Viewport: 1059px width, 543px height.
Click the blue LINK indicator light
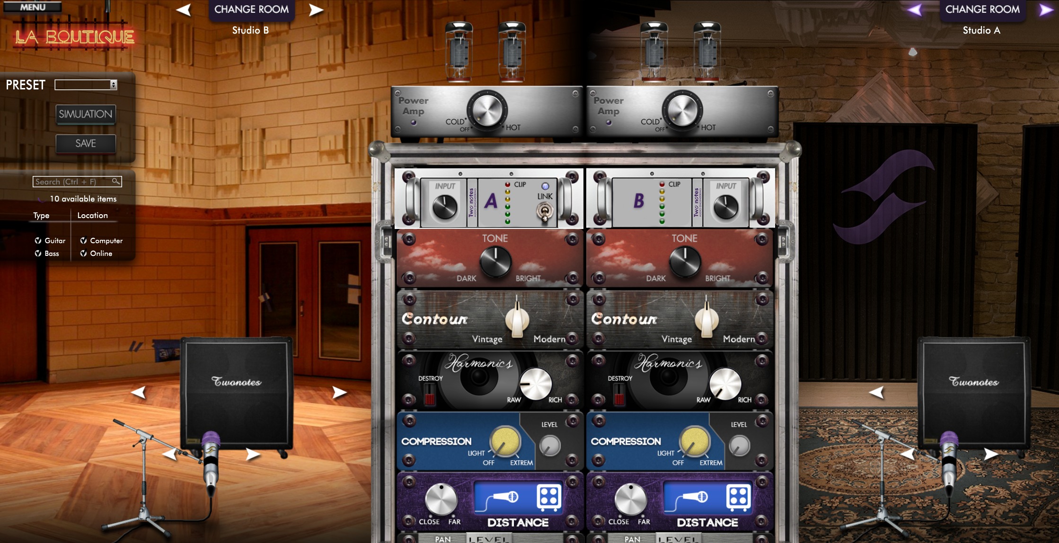click(545, 186)
